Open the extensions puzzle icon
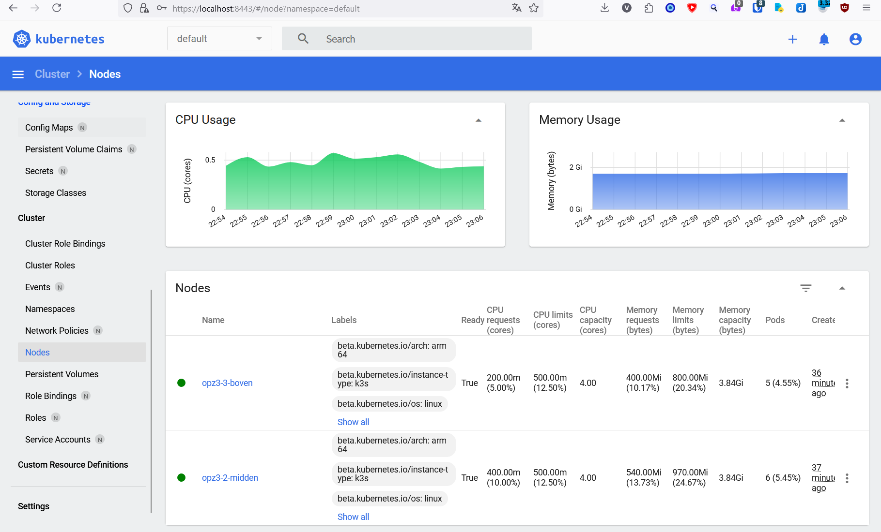This screenshot has width=881, height=532. [649, 8]
